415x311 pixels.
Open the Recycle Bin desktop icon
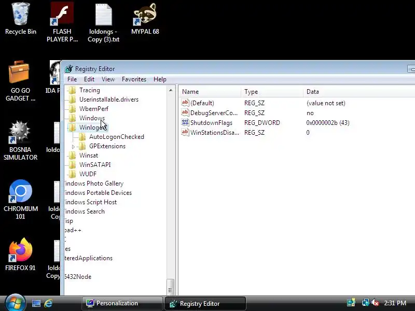(x=20, y=15)
